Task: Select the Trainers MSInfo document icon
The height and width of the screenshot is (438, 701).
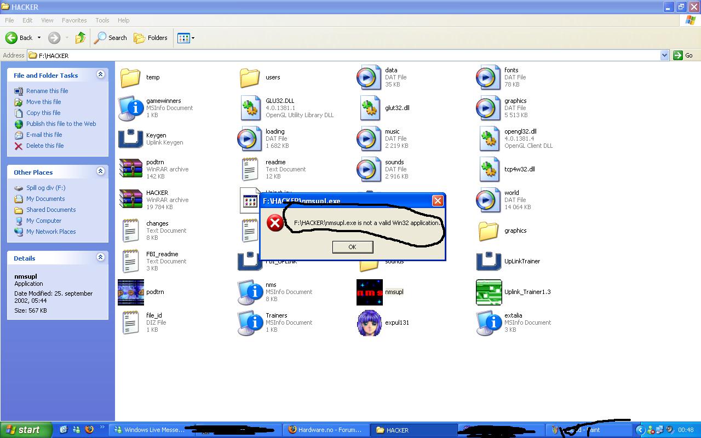Action: point(250,322)
